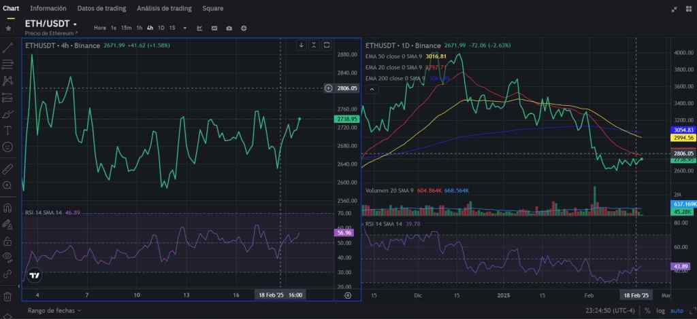
Task: Select the 1D timeframe
Action: pyautogui.click(x=161, y=28)
